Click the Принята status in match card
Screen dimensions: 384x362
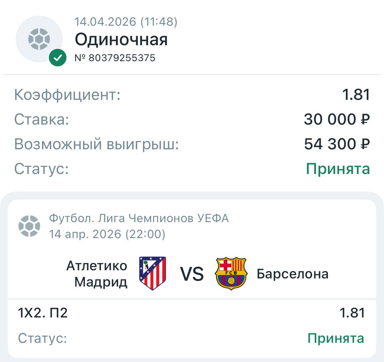(x=335, y=338)
